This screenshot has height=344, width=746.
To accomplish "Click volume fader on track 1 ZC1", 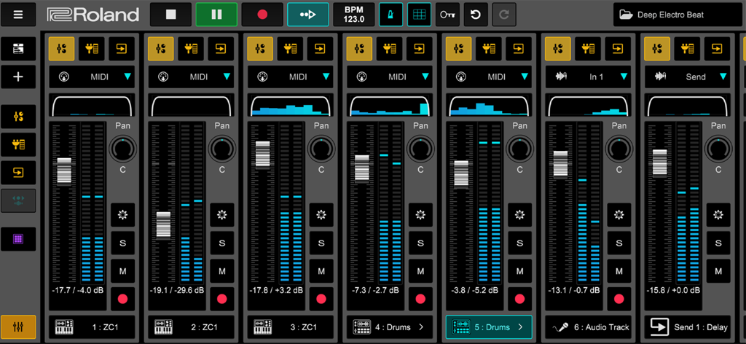I will pyautogui.click(x=64, y=171).
